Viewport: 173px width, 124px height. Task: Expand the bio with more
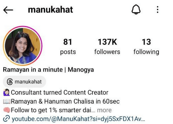coord(104,110)
